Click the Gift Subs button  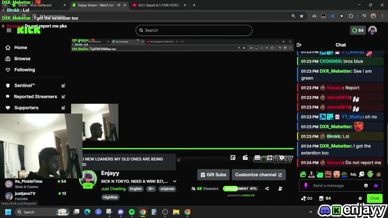pos(213,175)
